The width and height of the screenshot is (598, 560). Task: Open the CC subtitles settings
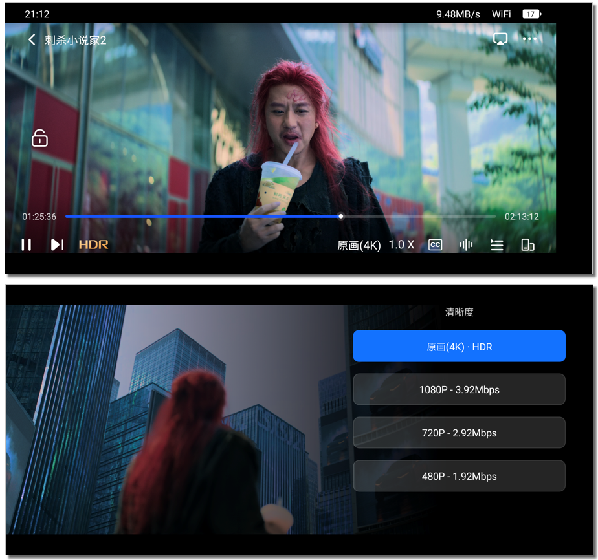[435, 244]
